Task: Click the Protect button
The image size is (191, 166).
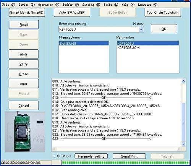Action: point(24,93)
